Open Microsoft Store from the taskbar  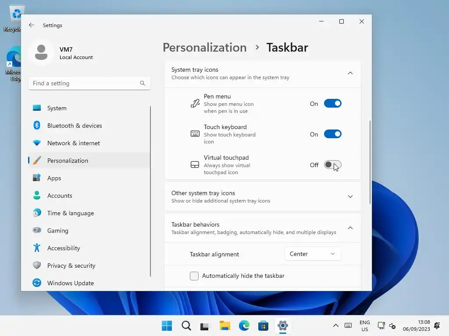point(263,325)
